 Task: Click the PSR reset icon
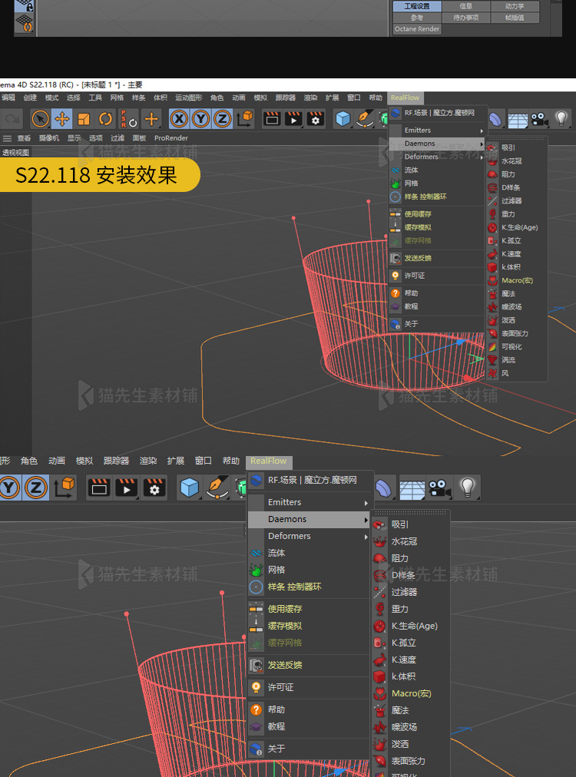pyautogui.click(x=128, y=119)
